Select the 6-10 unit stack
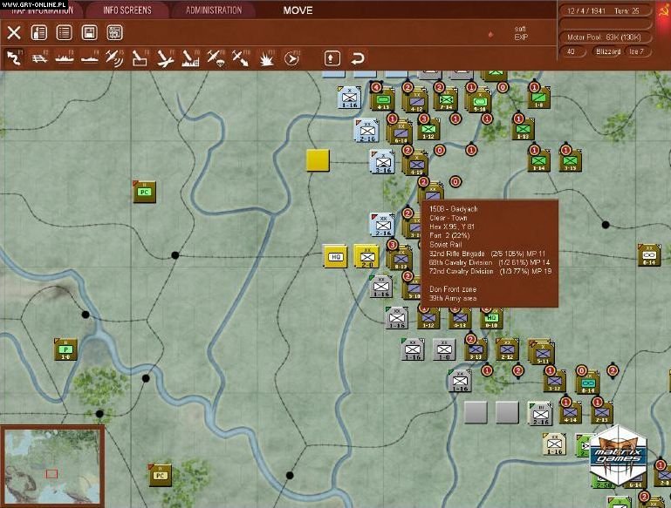The height and width of the screenshot is (508, 671). point(400,132)
